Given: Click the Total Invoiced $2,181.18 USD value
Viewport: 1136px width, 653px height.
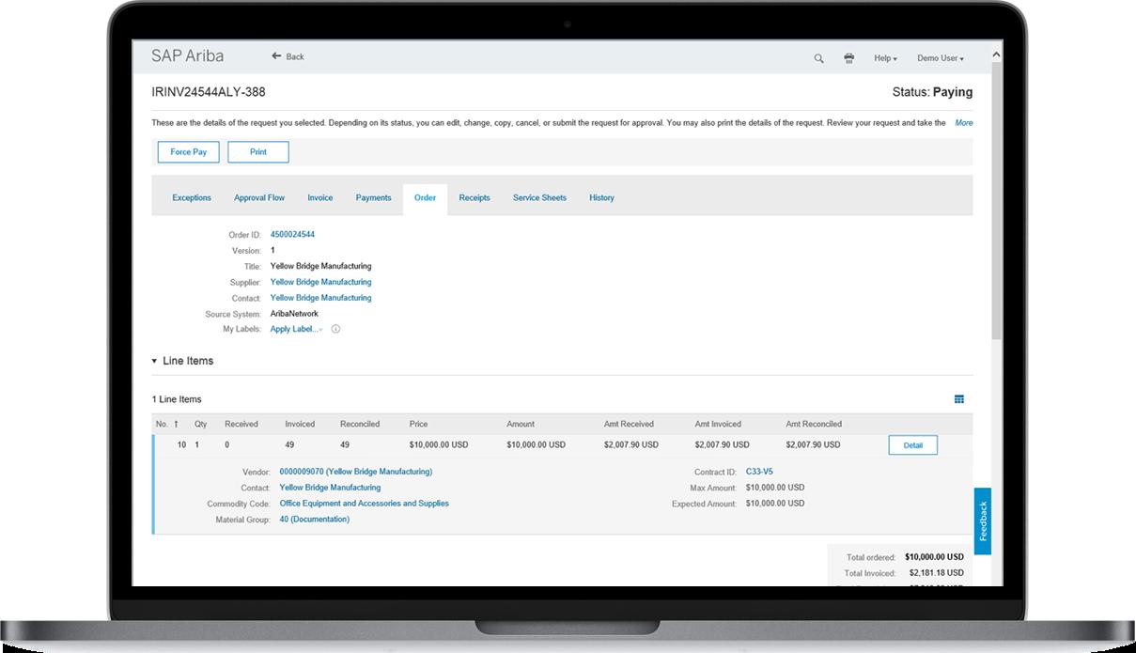Looking at the screenshot, I should coord(937,573).
